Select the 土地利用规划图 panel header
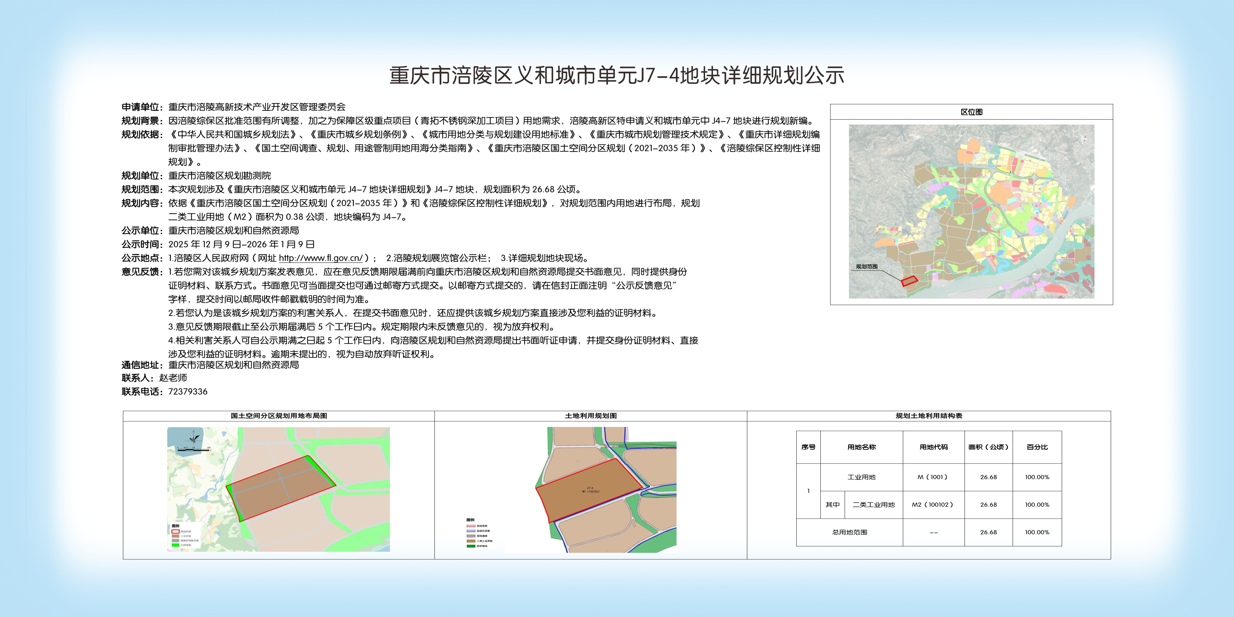Viewport: 1234px width, 617px height. tap(591, 416)
